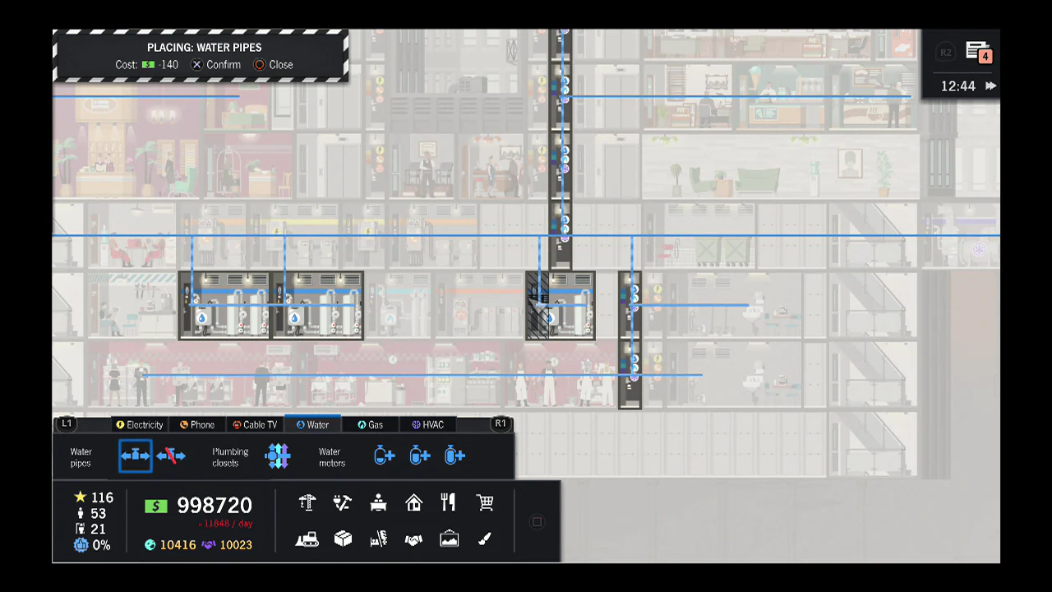Select the smallest water meter

click(x=384, y=455)
